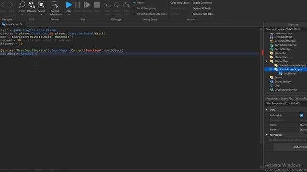Select the Never debug errors option
Screen dimensions: 307x172
coord(134,3)
